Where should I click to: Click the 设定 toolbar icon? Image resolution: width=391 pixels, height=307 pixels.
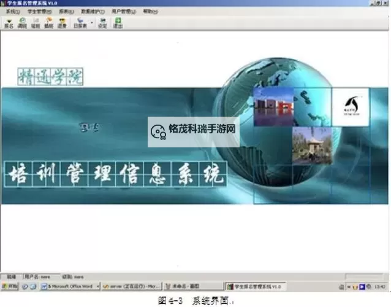tap(102, 23)
